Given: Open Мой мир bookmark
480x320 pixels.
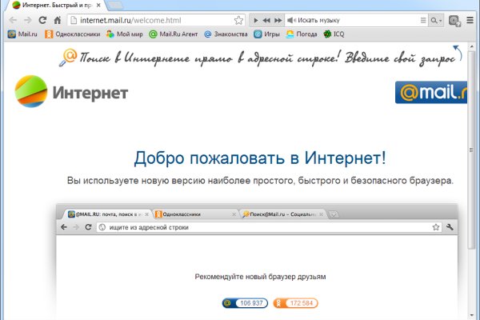Looking at the screenshot, I should [125, 34].
